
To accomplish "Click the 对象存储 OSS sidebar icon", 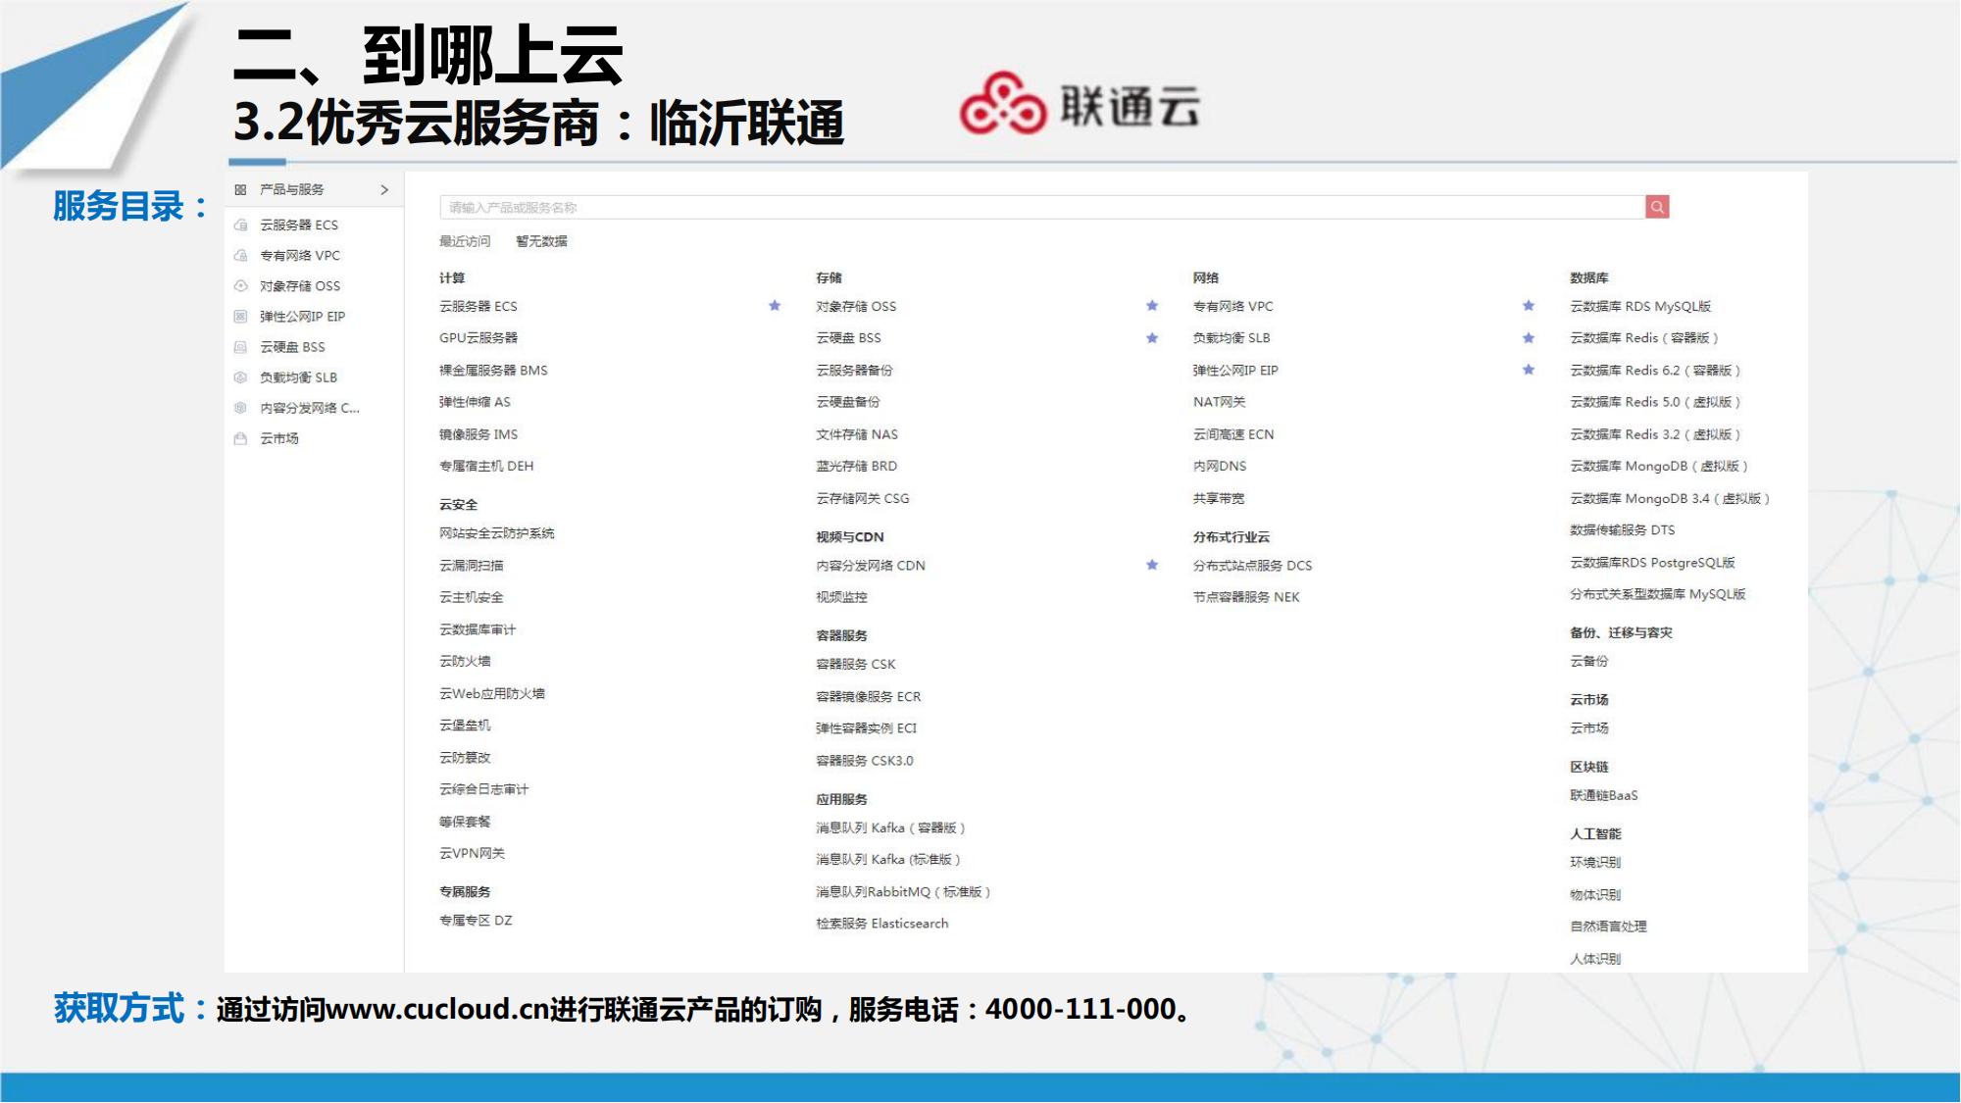I will click(240, 286).
